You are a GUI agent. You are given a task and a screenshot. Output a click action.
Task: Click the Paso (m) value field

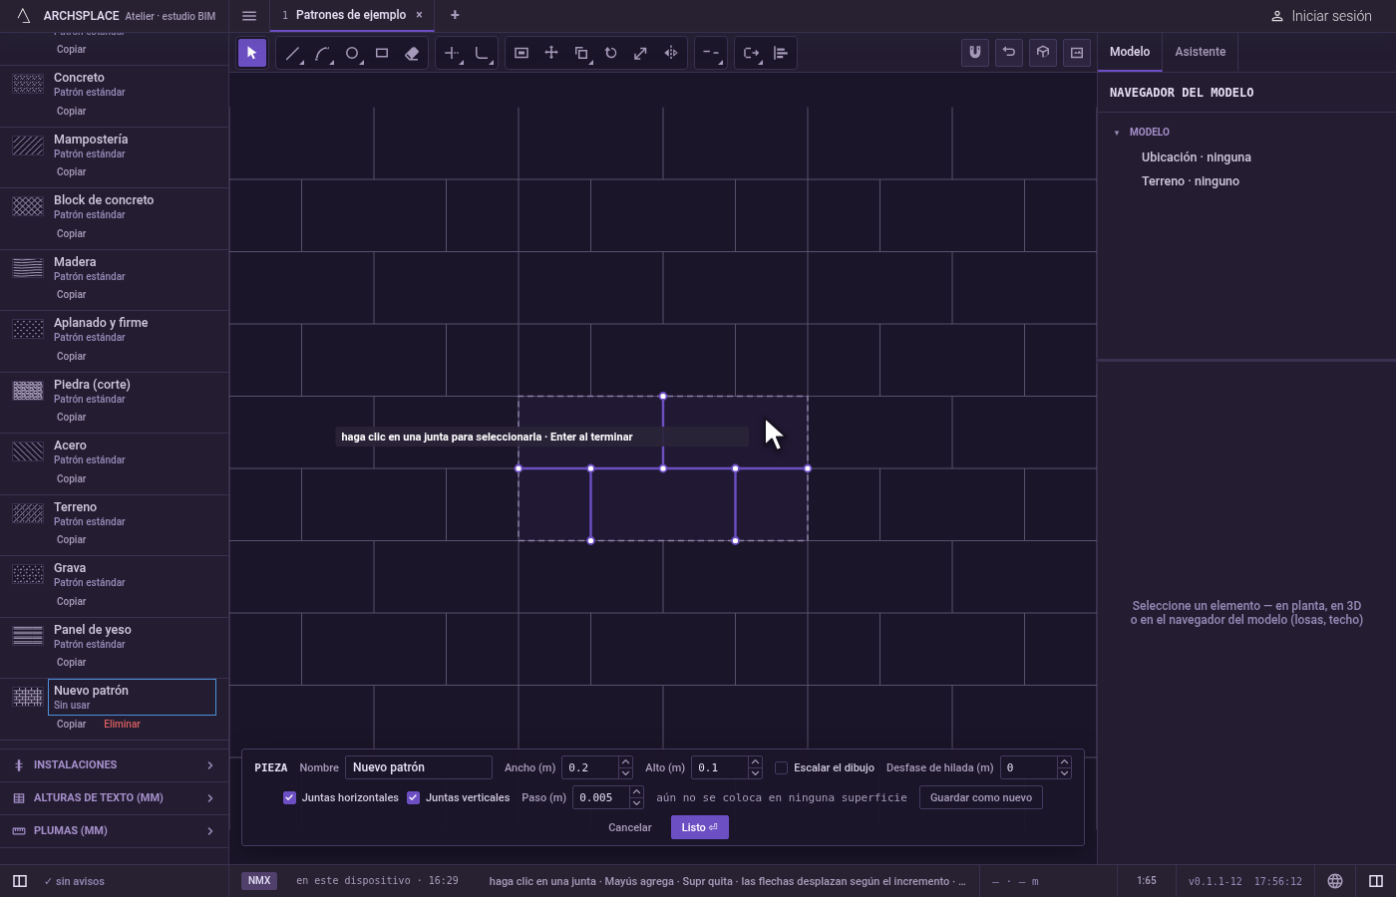click(600, 797)
